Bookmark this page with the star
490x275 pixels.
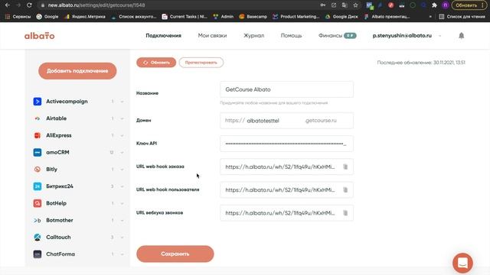355,5
